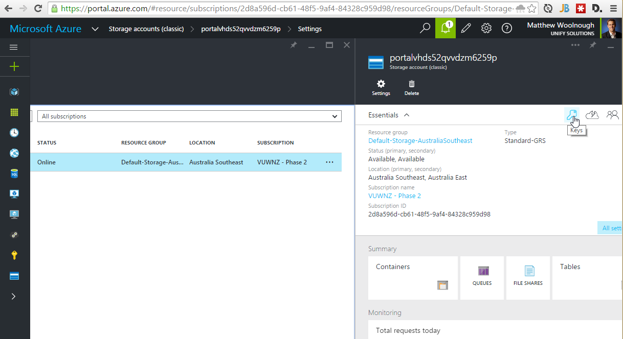623x339 pixels.
Task: Open the File Shares tile
Action: [x=528, y=278]
